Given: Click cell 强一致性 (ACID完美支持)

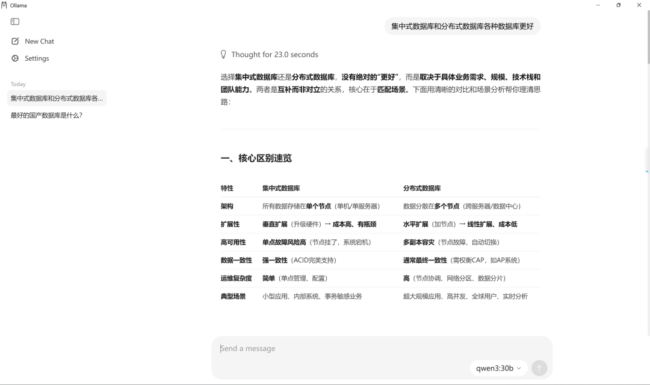Looking at the screenshot, I should pyautogui.click(x=299, y=260).
